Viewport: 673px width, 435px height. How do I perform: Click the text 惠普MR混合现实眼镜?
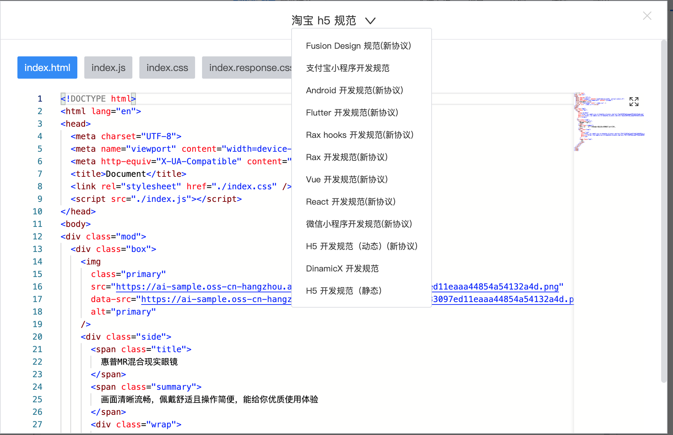[139, 362]
